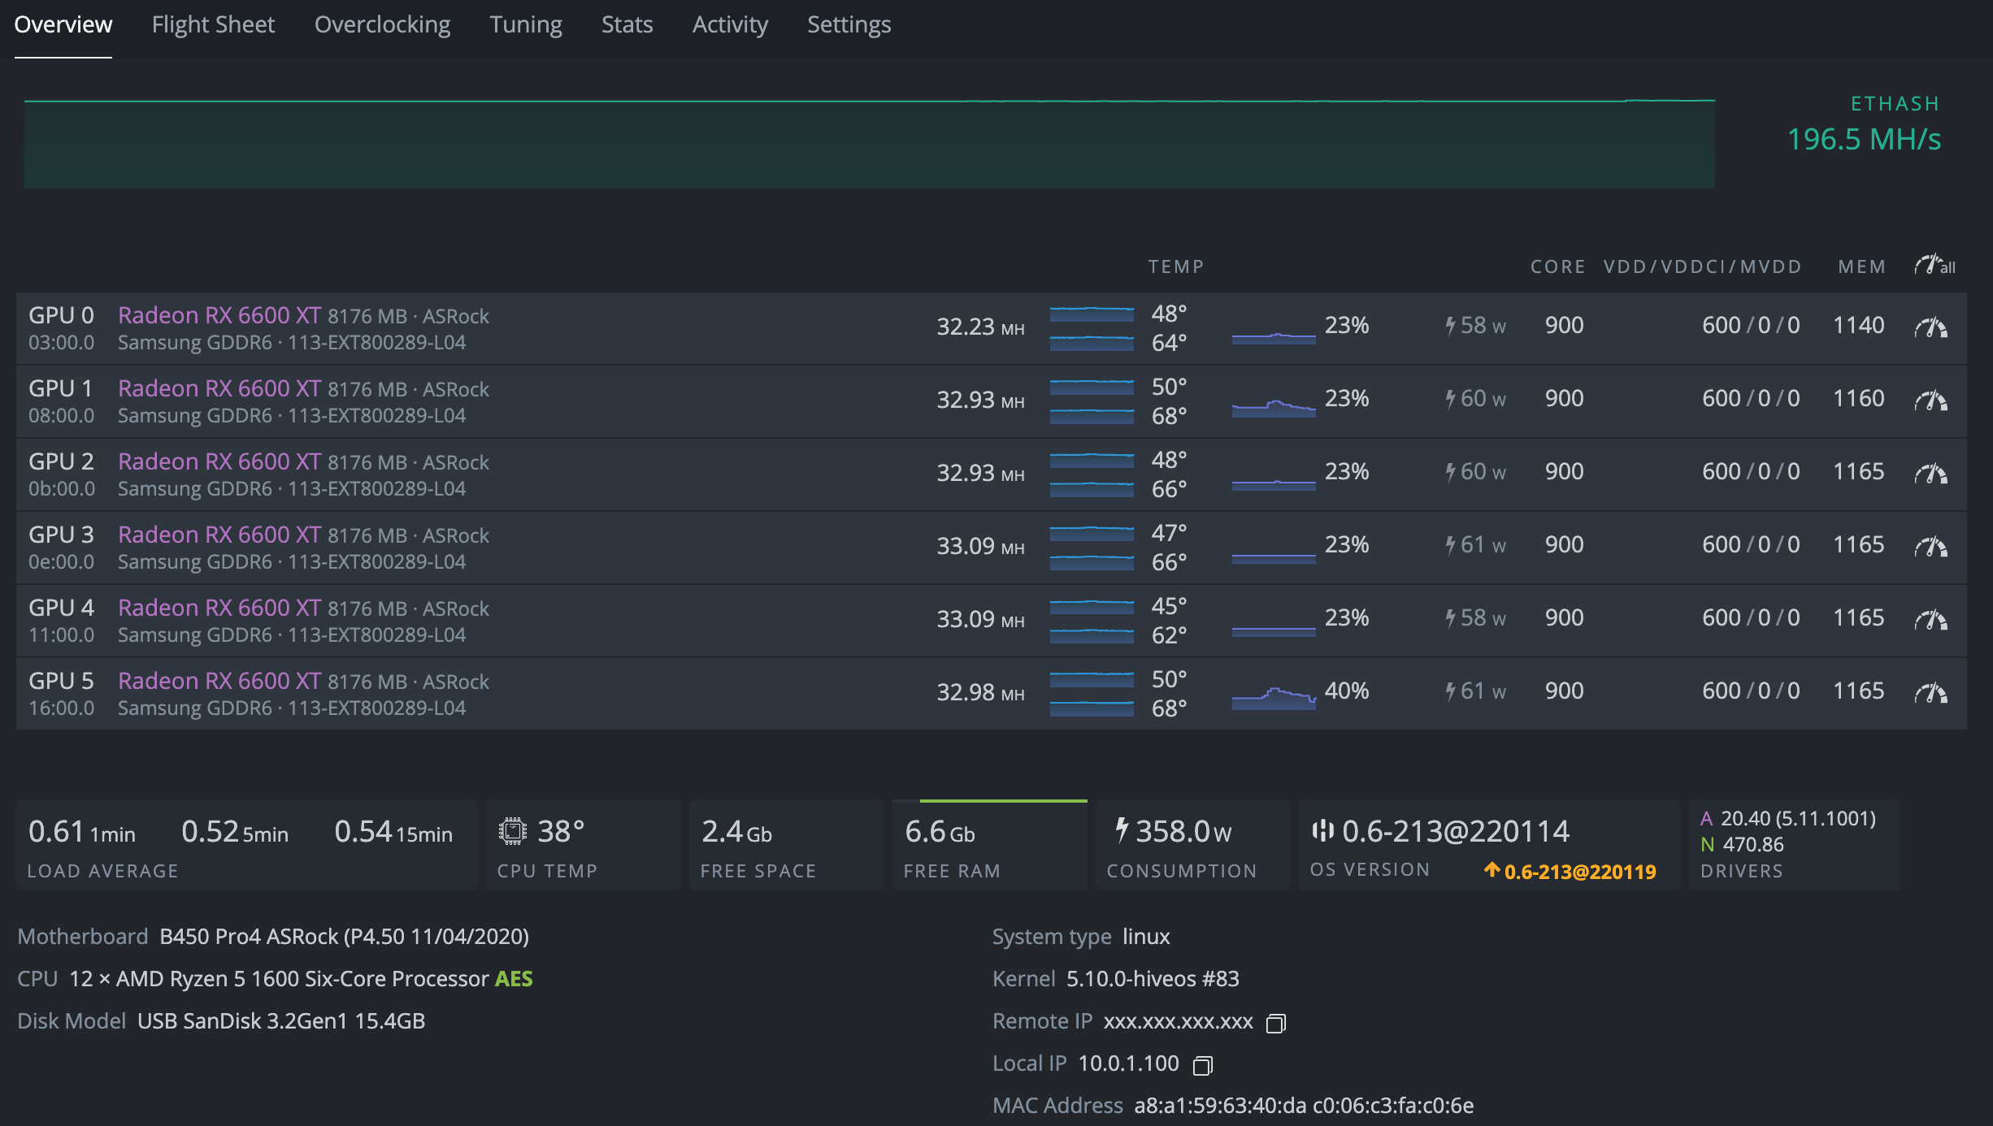Copy the Local IP address
The width and height of the screenshot is (1993, 1126).
click(1202, 1066)
